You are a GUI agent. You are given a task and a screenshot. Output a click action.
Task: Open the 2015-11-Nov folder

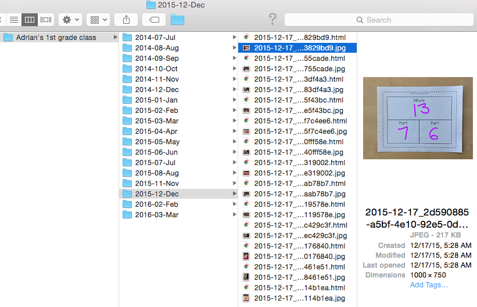point(156,184)
